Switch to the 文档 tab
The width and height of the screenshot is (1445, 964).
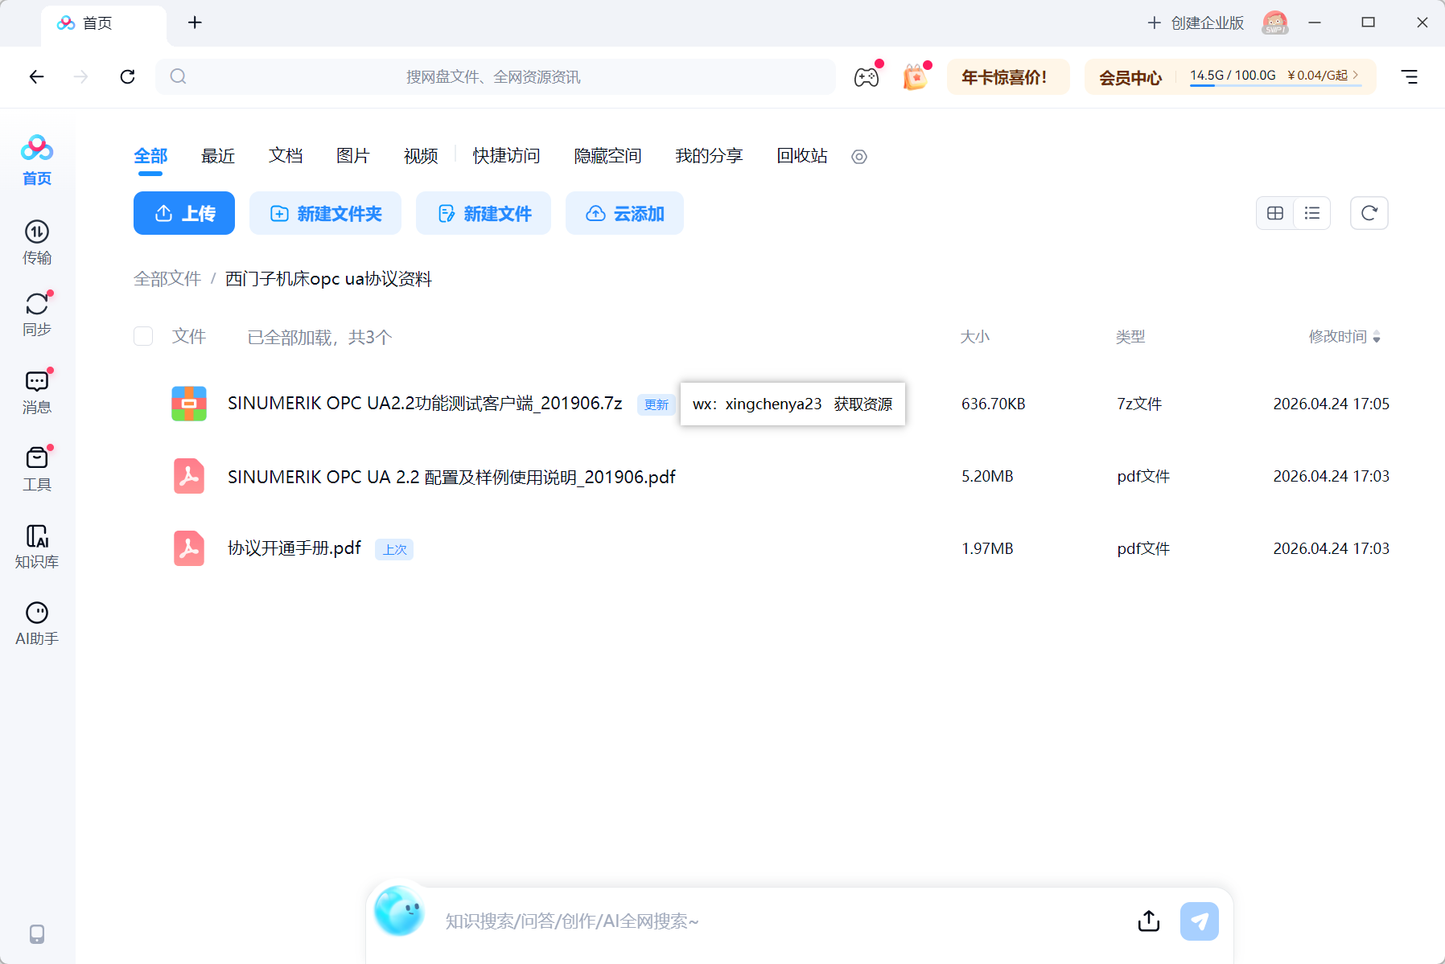[286, 156]
